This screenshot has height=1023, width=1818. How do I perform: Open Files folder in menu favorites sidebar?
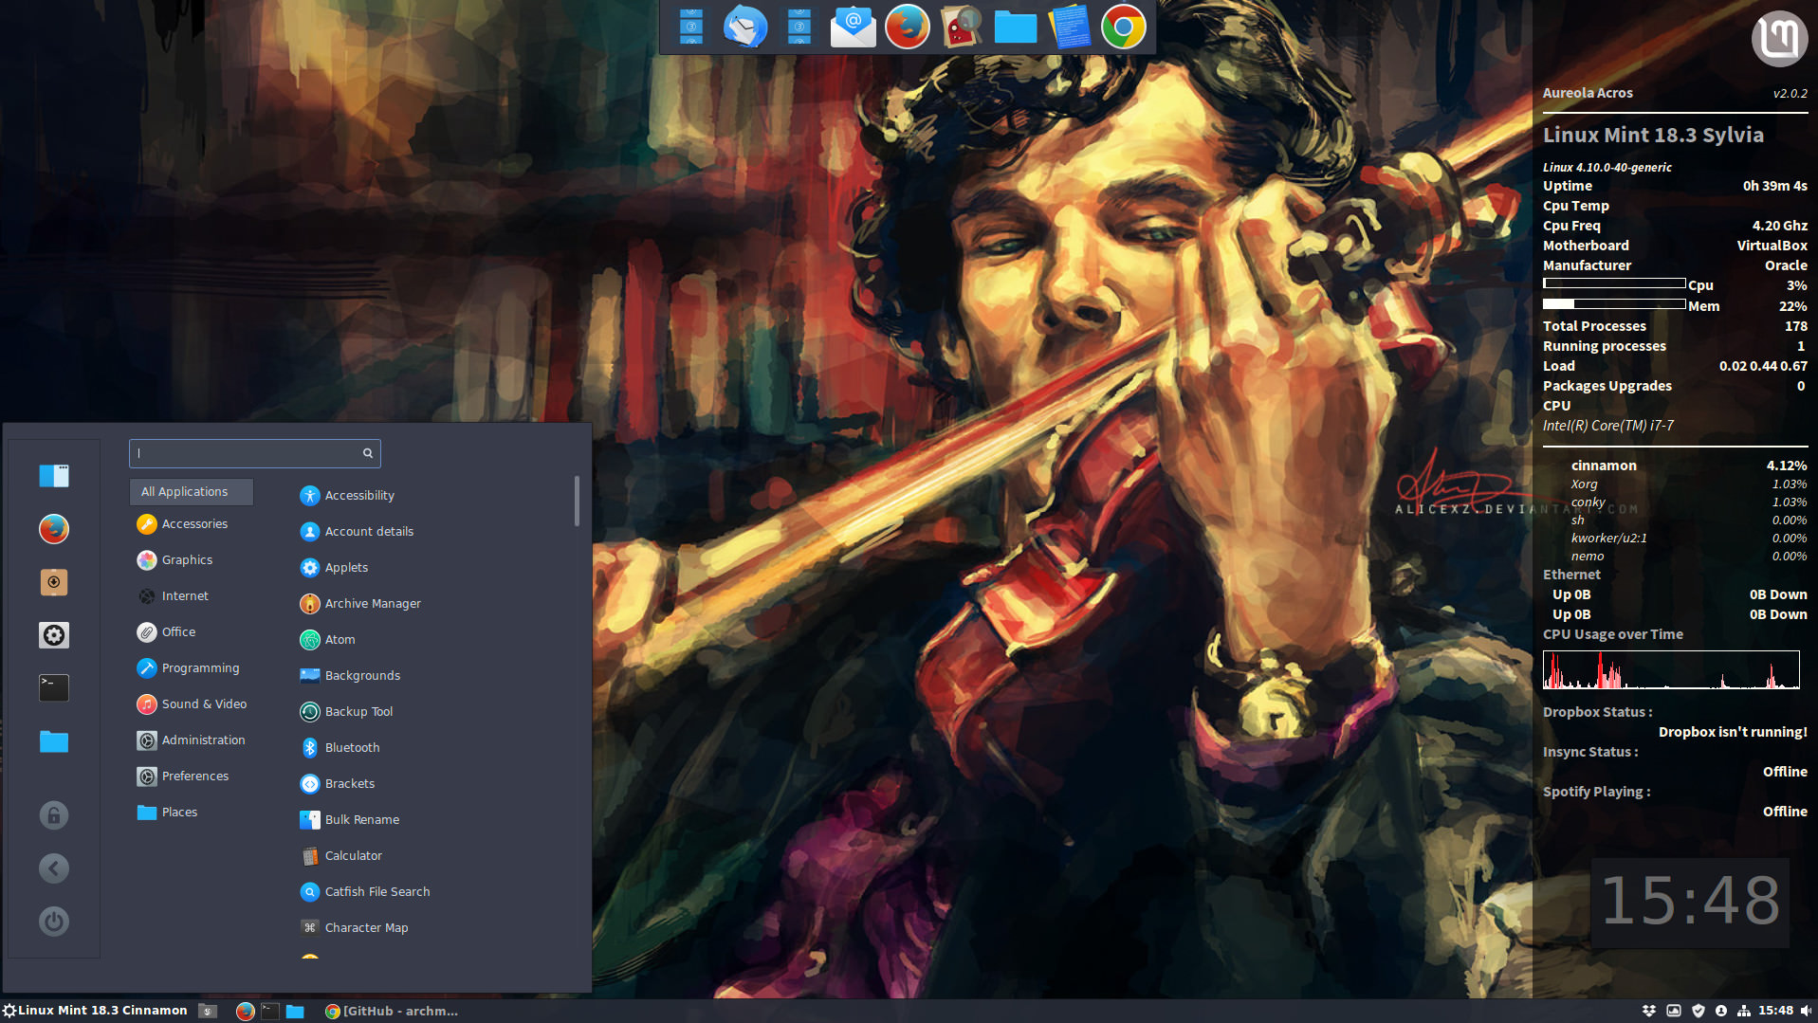coord(54,741)
